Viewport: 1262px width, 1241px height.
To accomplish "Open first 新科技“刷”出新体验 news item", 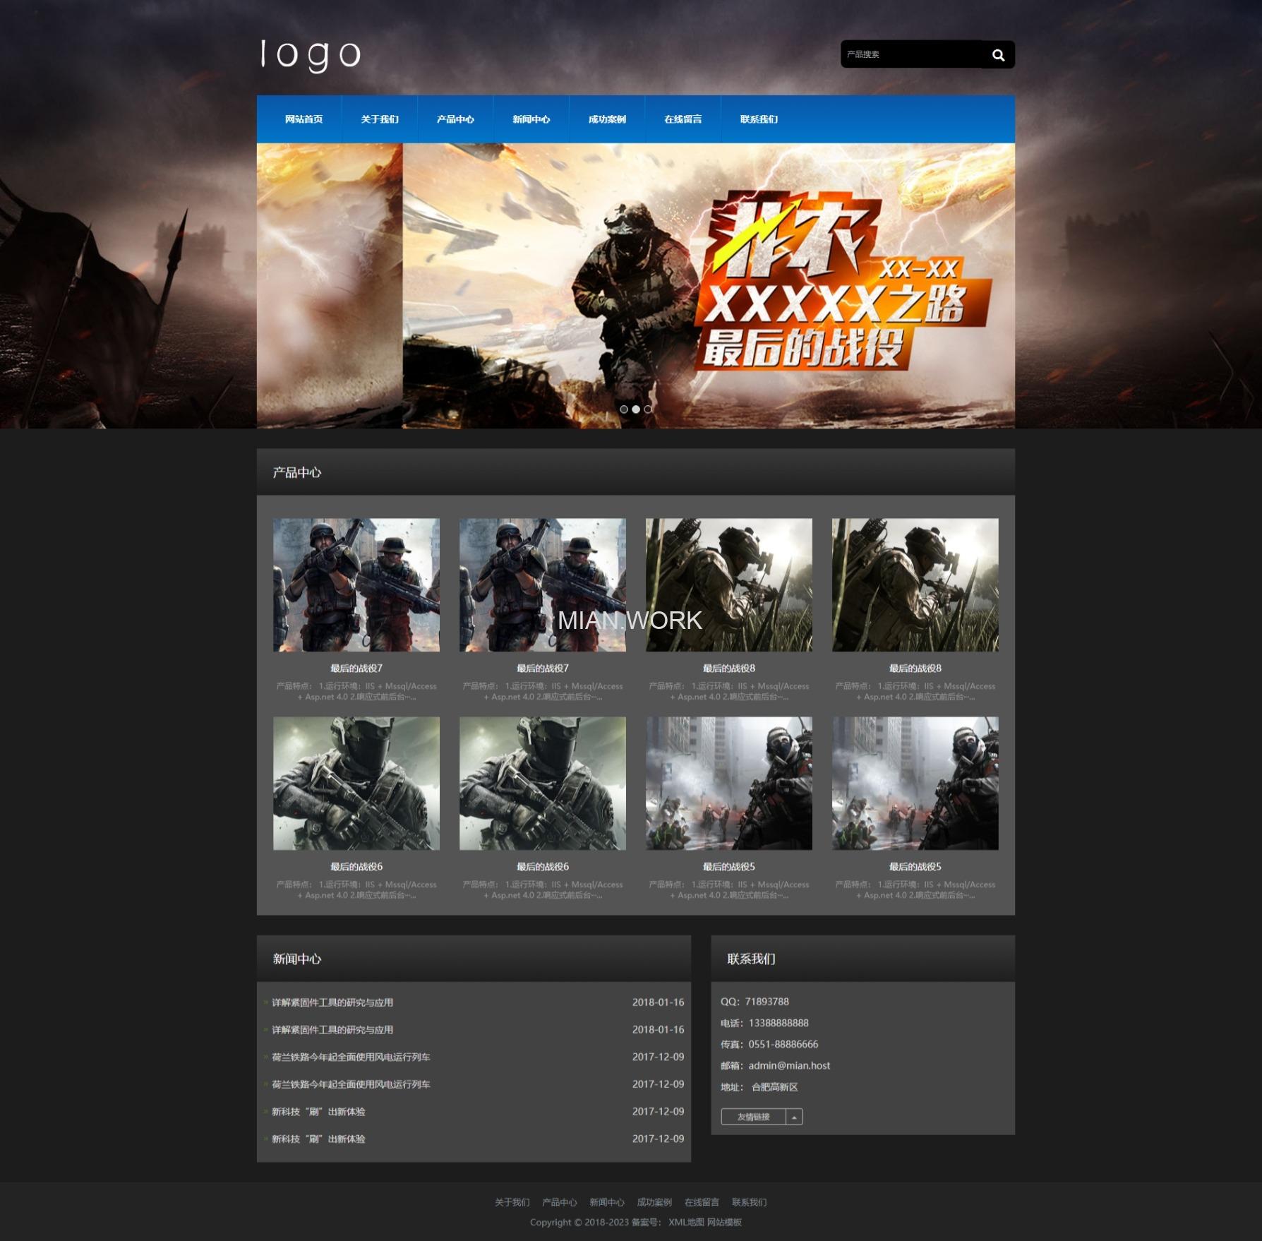I will [318, 1112].
